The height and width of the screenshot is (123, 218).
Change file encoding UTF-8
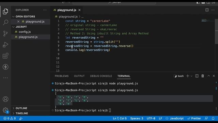pos(151,119)
